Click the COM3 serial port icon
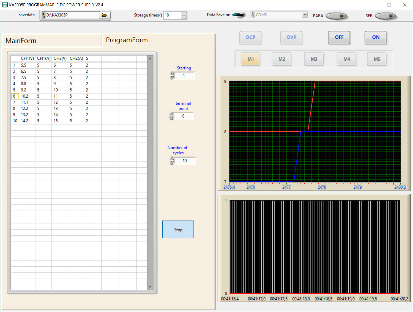 point(253,15)
